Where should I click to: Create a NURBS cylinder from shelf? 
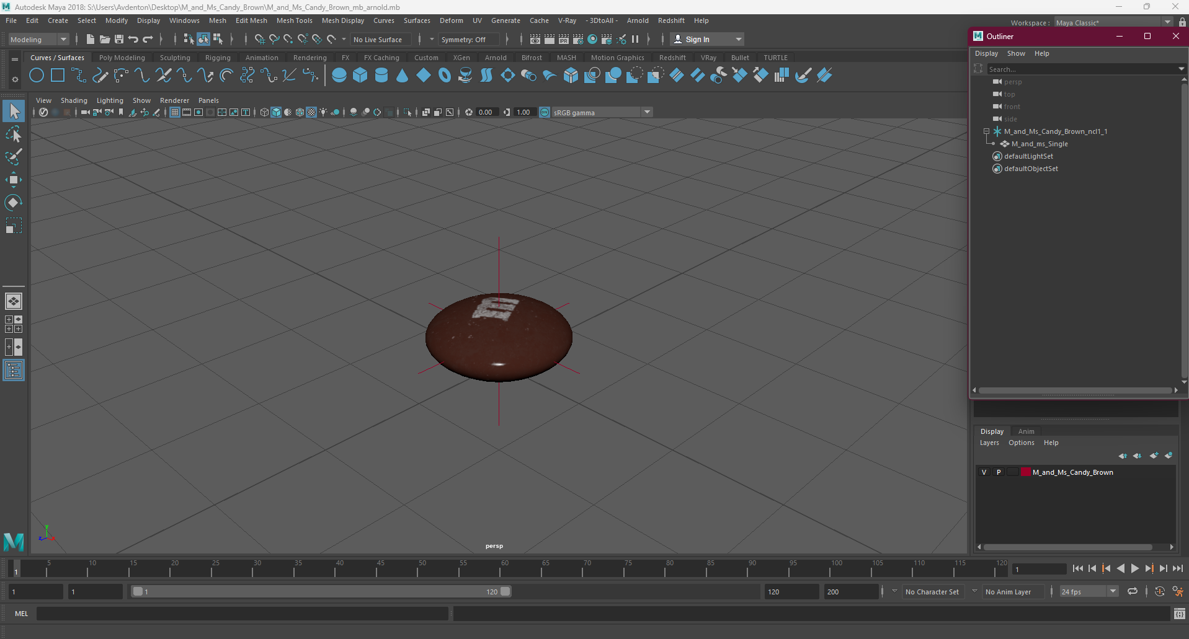tap(381, 76)
